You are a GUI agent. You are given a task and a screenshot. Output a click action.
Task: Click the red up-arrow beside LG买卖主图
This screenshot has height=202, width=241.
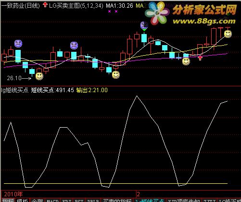coord(45,5)
